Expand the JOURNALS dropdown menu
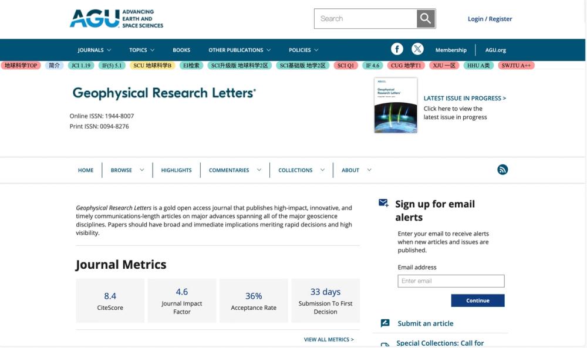Image resolution: width=587 pixels, height=348 pixels. 95,50
